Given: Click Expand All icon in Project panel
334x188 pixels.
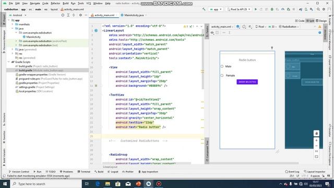Looking at the screenshot, I should 68,15.
